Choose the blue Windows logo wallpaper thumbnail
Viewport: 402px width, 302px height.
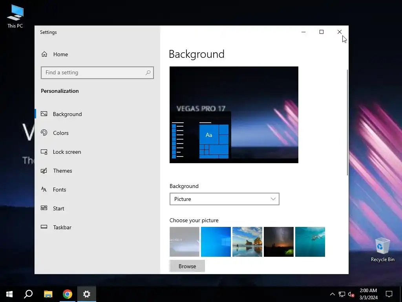point(216,242)
